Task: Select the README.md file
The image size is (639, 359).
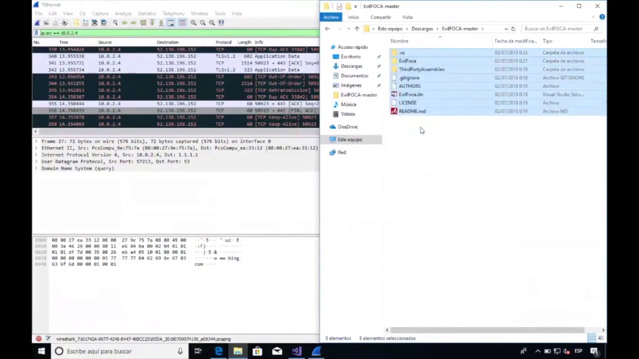Action: click(412, 111)
